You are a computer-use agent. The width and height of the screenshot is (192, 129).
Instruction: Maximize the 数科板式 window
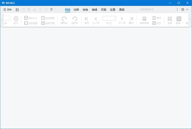click(x=179, y=3)
